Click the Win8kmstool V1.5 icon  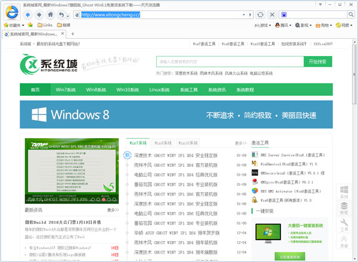click(255, 164)
